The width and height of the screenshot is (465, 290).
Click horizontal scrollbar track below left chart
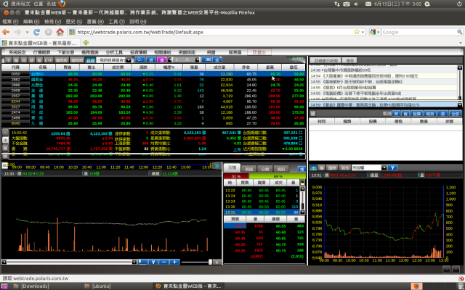click(x=70, y=262)
